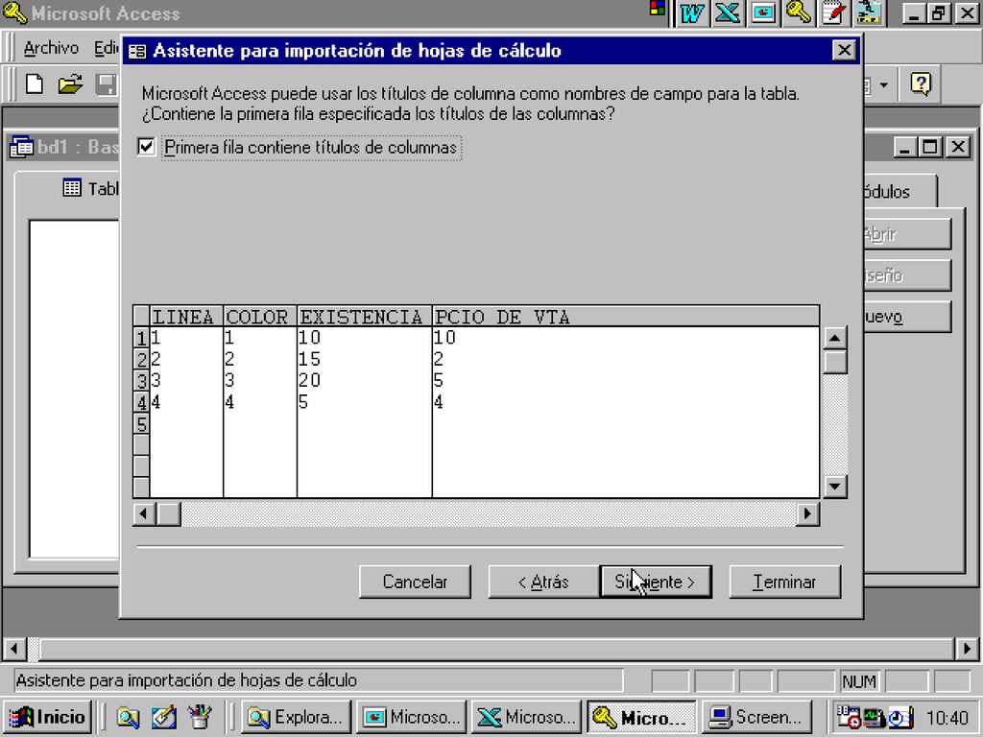Click the preview vertical scrollbar down arrow
Viewport: 983px width, 737px height.
835,487
